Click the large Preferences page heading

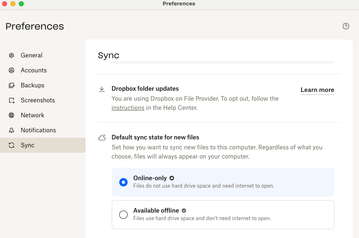[x=35, y=26]
